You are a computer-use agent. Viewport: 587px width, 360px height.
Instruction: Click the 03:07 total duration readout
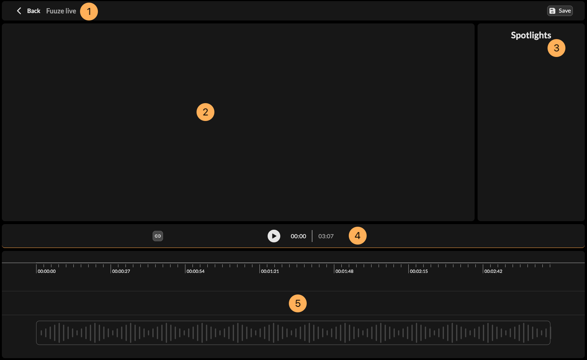[x=326, y=236]
